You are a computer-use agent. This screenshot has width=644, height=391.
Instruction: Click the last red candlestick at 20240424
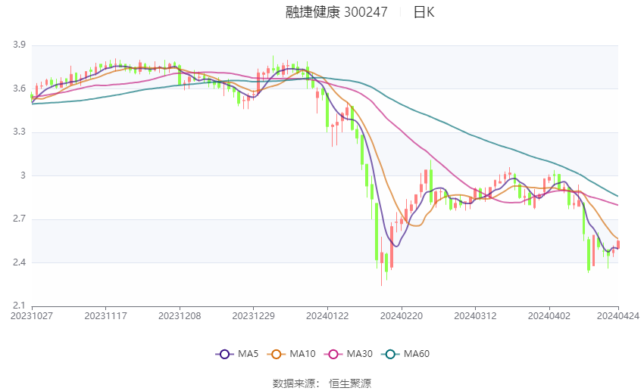point(618,245)
